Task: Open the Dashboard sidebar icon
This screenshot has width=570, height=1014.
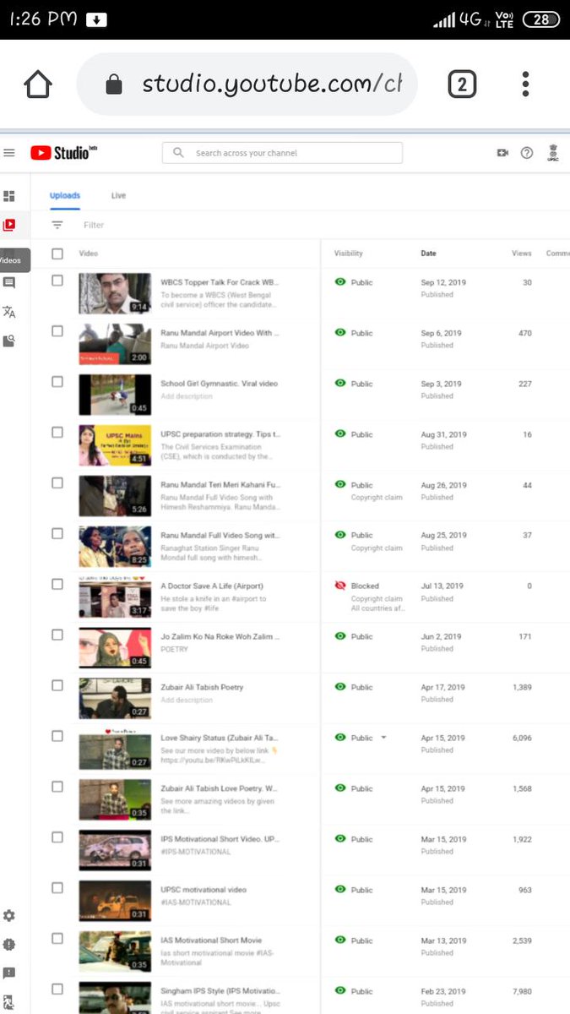Action: pyautogui.click(x=9, y=196)
